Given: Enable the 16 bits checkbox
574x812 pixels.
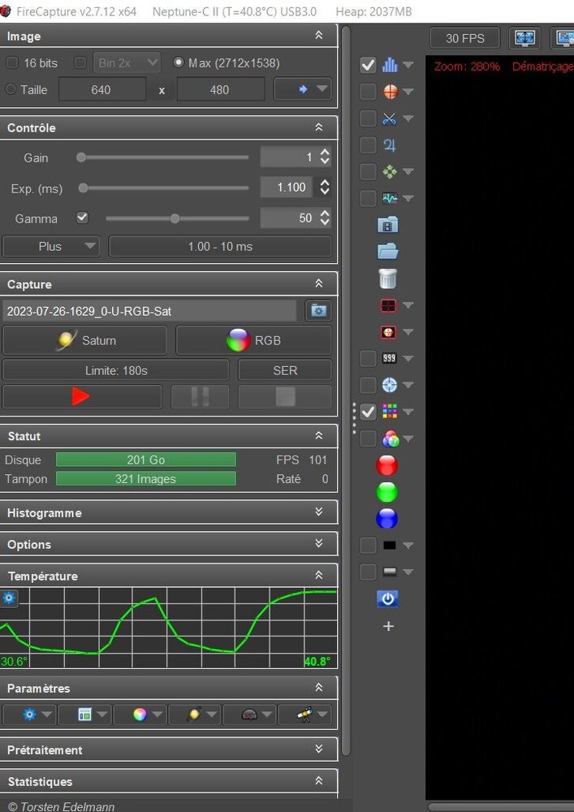Looking at the screenshot, I should pos(11,63).
